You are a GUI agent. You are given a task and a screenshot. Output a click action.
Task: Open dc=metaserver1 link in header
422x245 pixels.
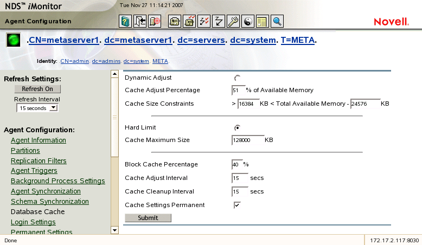point(138,40)
